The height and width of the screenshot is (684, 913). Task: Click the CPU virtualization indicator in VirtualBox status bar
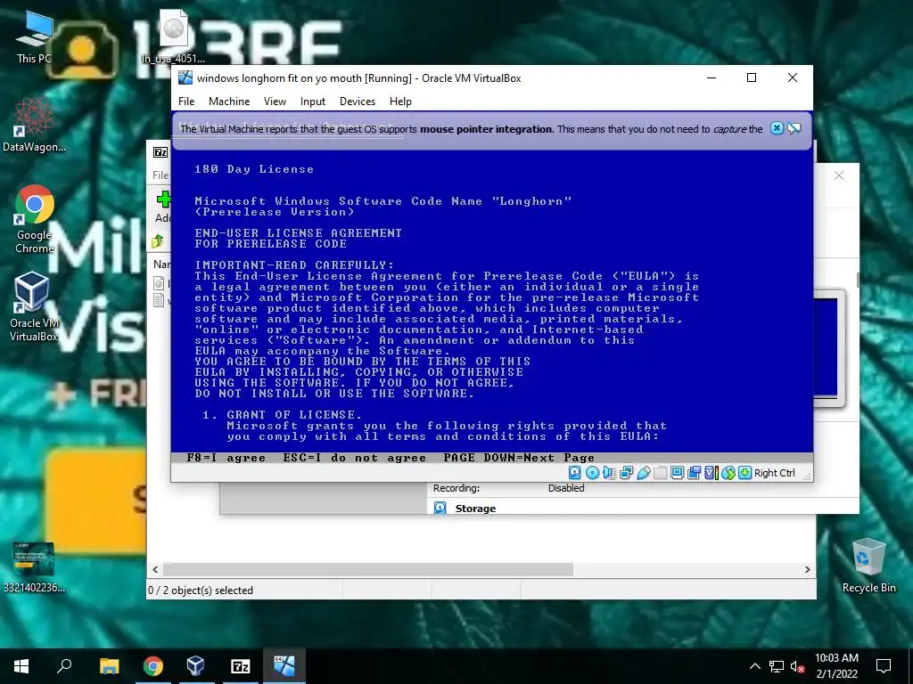(711, 473)
